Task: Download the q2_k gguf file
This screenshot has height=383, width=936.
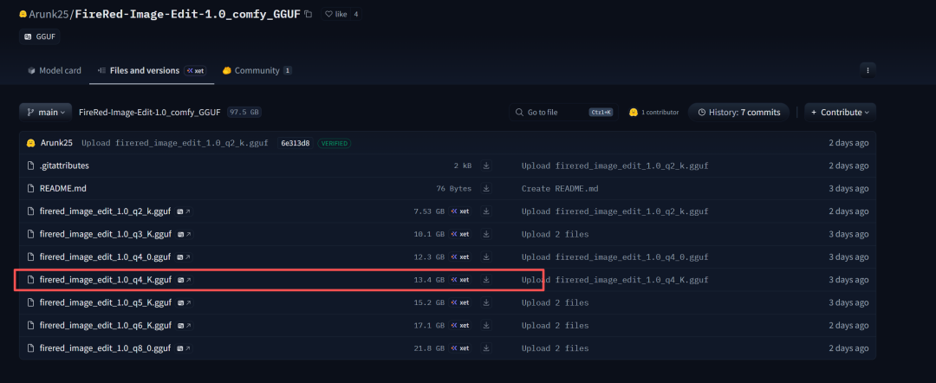Action: pyautogui.click(x=486, y=211)
